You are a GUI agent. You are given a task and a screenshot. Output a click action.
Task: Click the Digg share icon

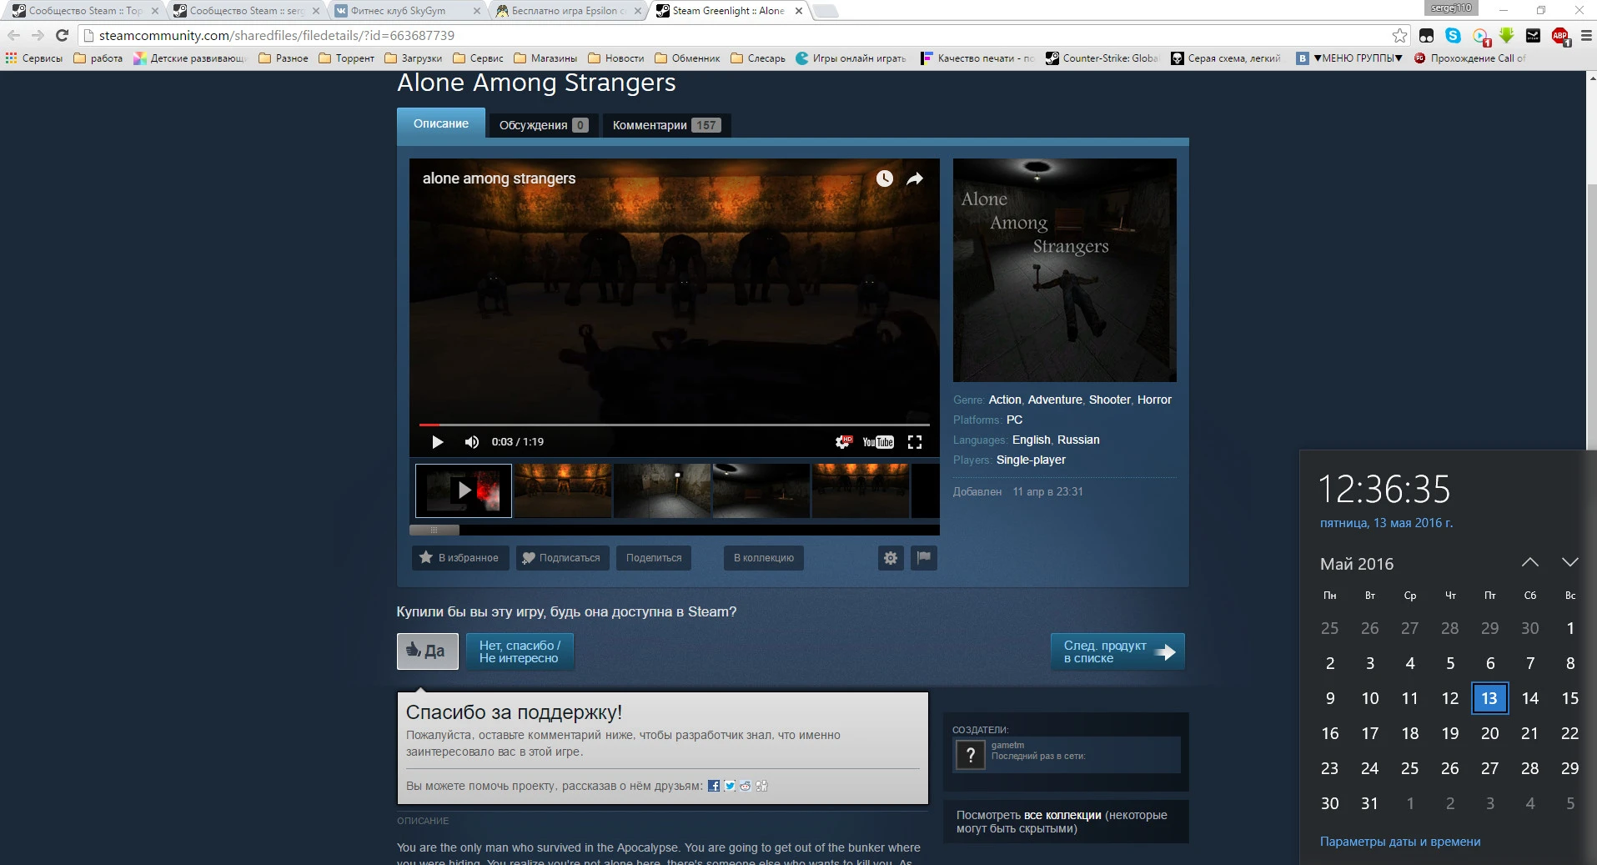tap(761, 786)
